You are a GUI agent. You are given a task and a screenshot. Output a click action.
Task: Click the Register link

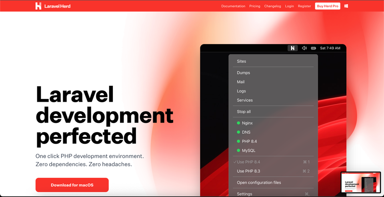tap(304, 6)
